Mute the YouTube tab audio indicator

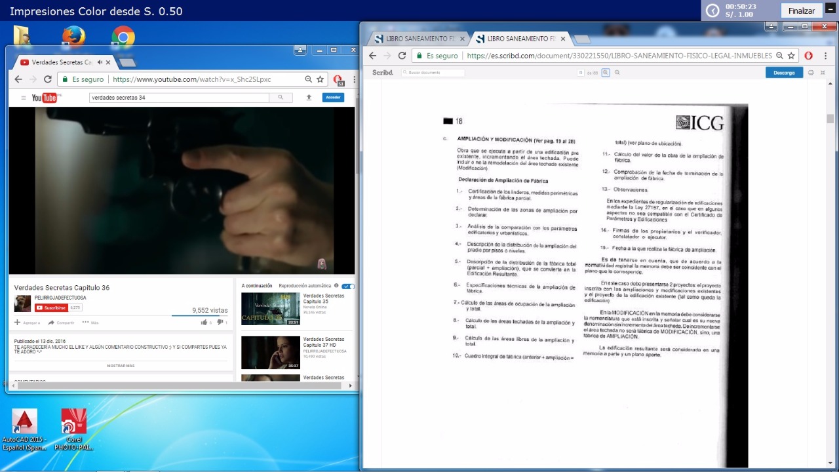(100, 62)
